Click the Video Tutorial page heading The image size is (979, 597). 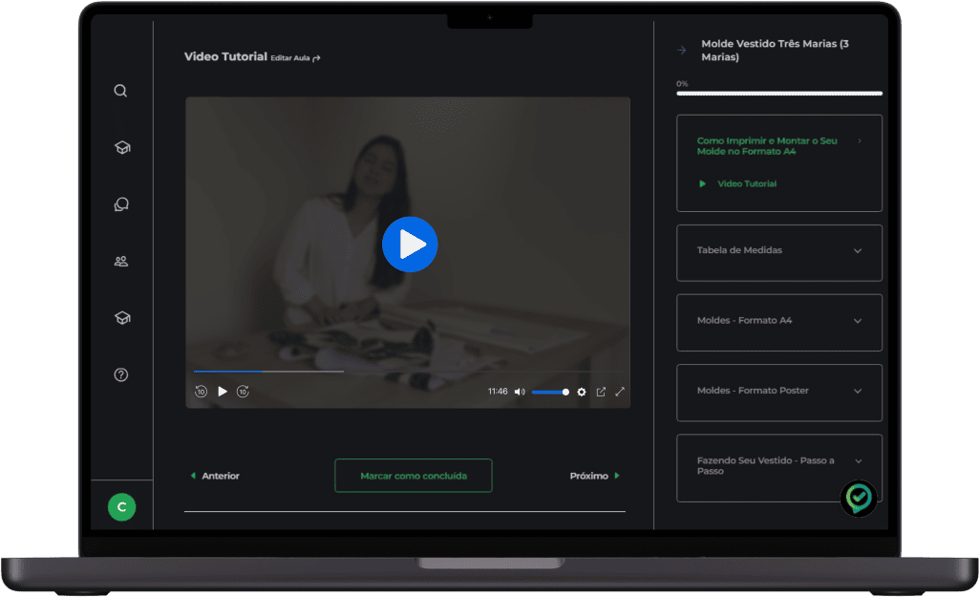pyautogui.click(x=225, y=56)
